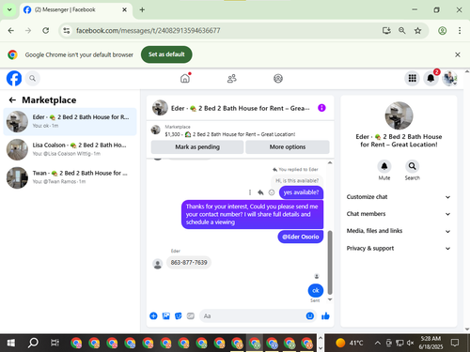Reload the page in Chrome

(x=46, y=31)
